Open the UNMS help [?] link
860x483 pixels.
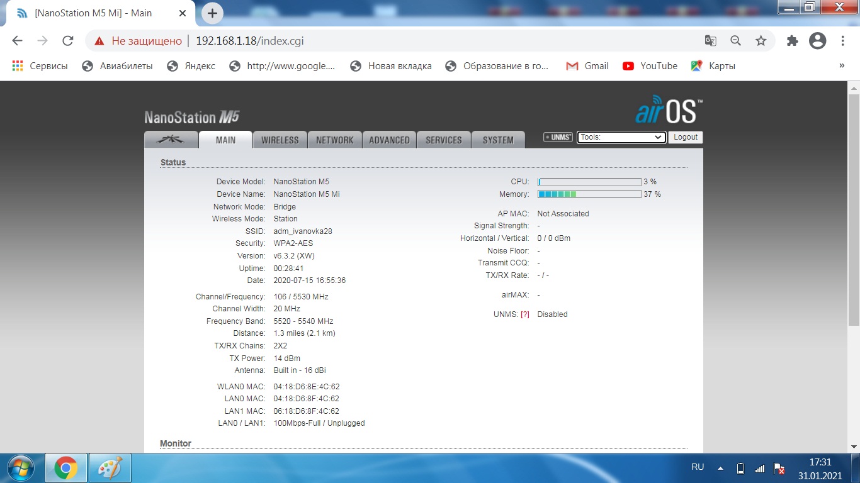click(524, 314)
